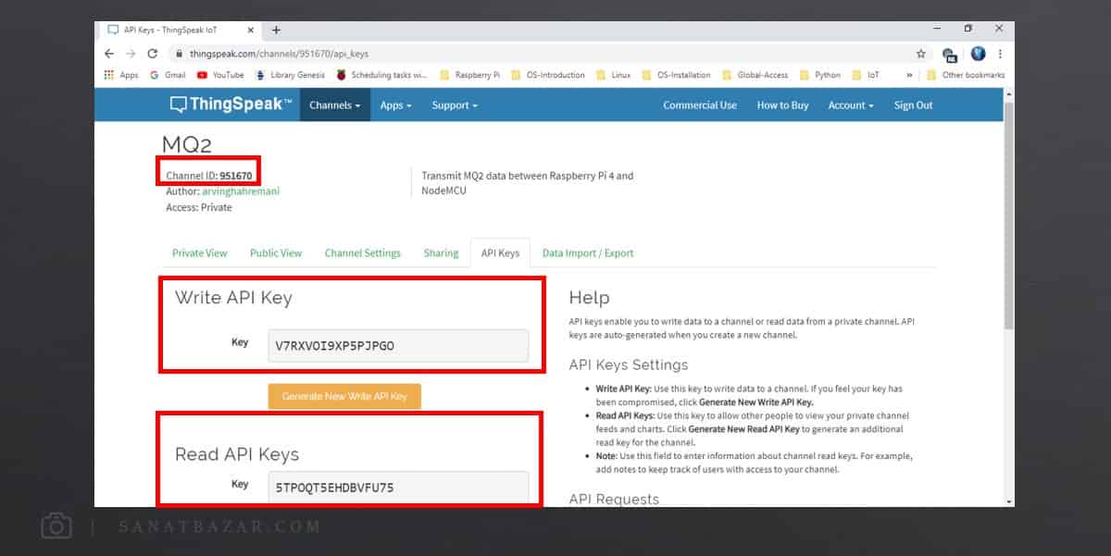The image size is (1111, 556).
Task: Click the Help heading
Action: [x=589, y=298]
